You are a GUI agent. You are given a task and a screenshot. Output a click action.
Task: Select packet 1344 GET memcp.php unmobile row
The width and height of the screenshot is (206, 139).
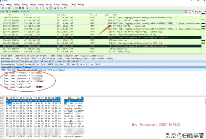click(x=101, y=43)
